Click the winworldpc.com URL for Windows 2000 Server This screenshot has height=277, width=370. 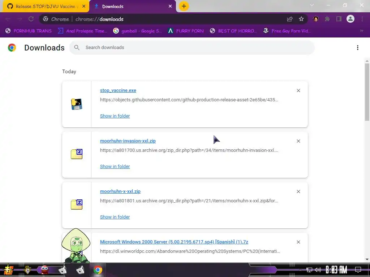190,251
